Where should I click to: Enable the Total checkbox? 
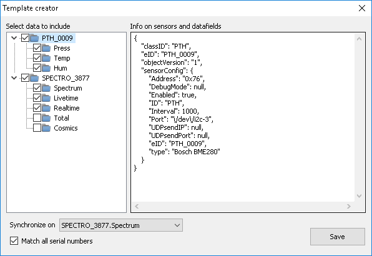click(37, 117)
